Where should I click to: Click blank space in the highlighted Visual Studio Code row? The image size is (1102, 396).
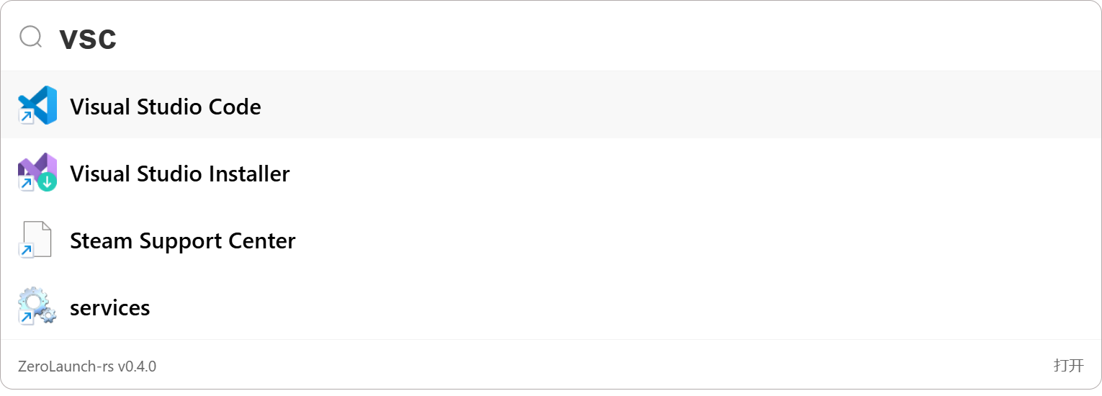[648, 105]
